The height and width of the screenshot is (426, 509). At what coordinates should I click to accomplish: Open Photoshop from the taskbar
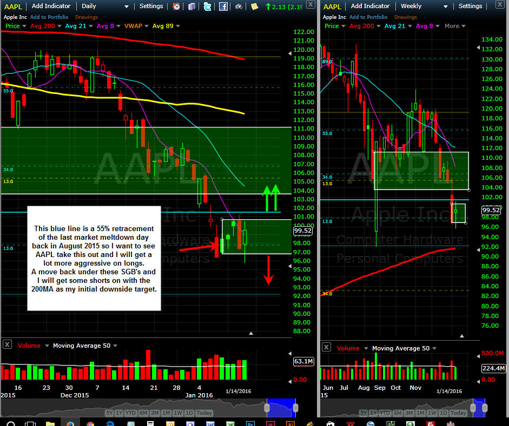[x=250, y=424]
